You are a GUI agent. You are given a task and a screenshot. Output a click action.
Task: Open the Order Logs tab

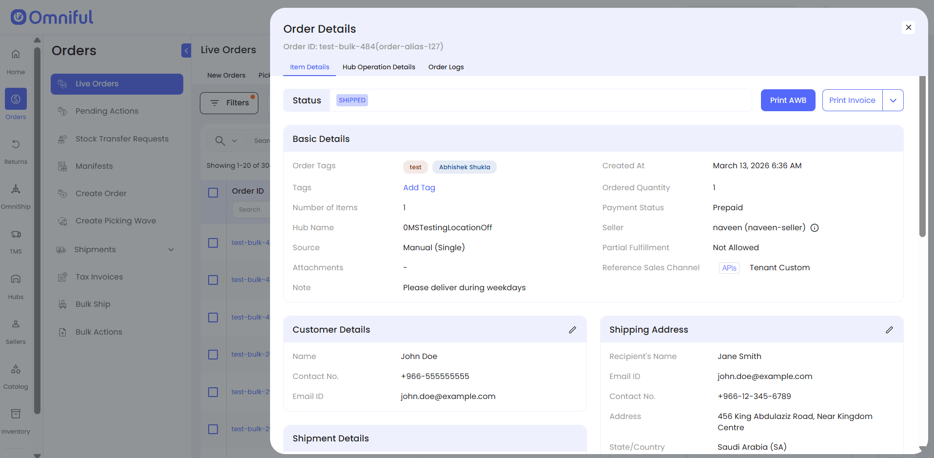pyautogui.click(x=446, y=67)
